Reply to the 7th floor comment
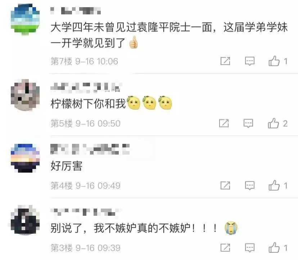This screenshot has width=298, height=260. [249, 61]
